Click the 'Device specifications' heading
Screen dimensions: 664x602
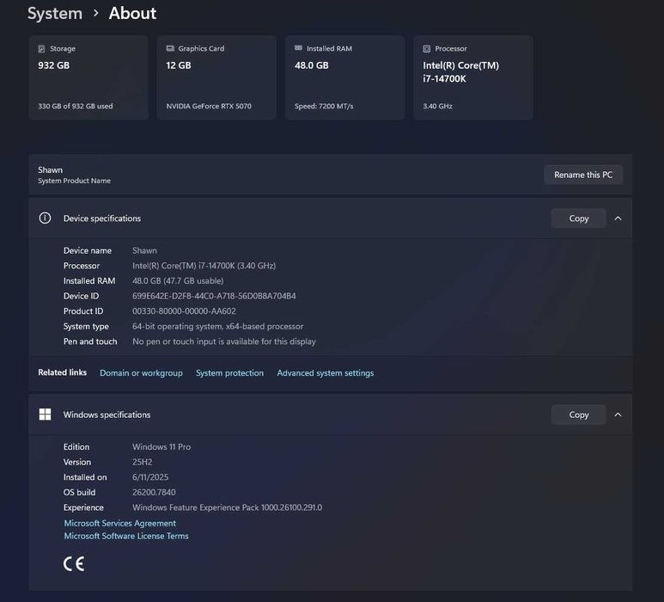pos(102,218)
